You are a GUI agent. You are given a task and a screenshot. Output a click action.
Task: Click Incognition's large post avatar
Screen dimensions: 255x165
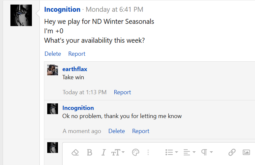tap(21, 15)
